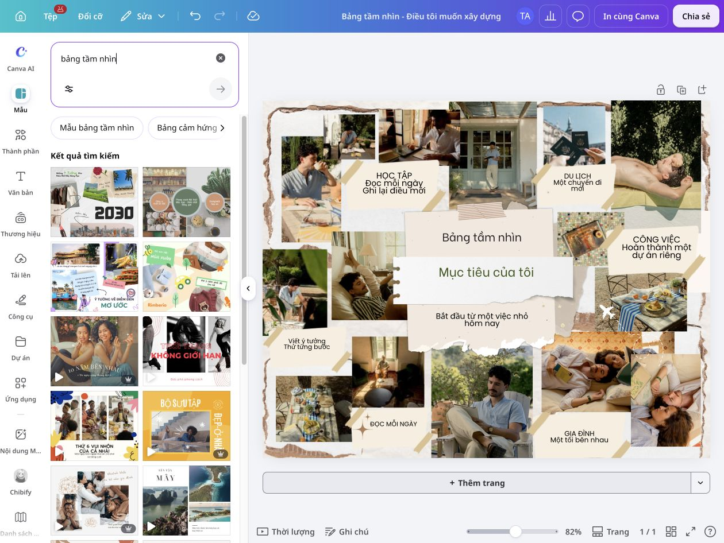The width and height of the screenshot is (724, 543).
Task: Open the Tệp menu
Action: tap(51, 16)
